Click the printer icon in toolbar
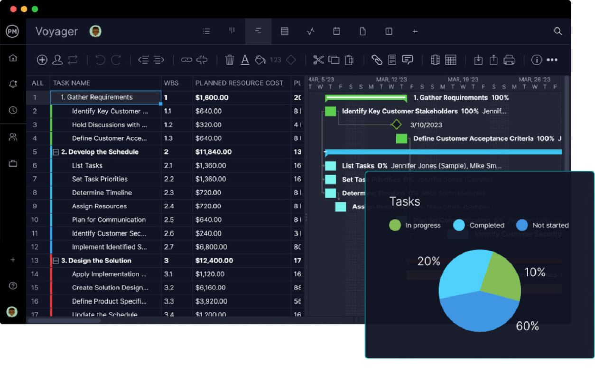This screenshot has width=595, height=379. point(509,60)
